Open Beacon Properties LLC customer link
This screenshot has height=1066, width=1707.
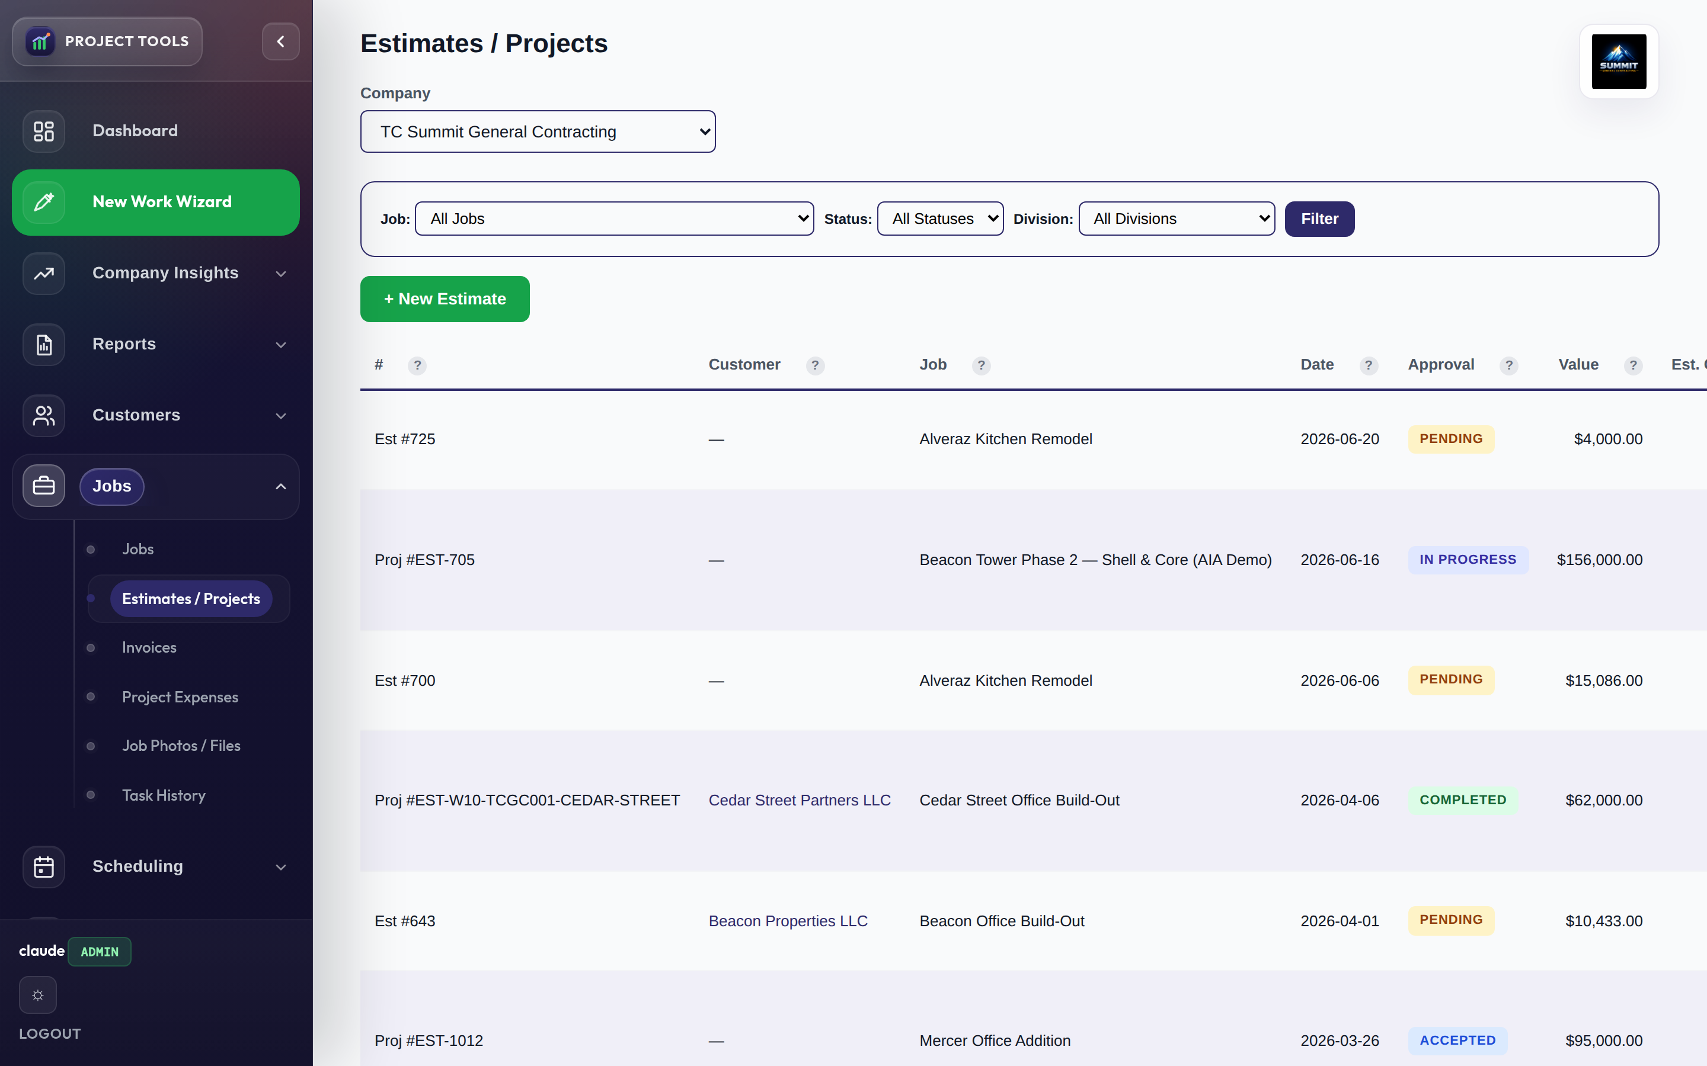pos(788,921)
